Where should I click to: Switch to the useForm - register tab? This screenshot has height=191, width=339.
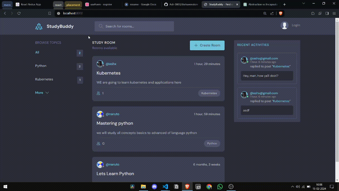point(99,5)
